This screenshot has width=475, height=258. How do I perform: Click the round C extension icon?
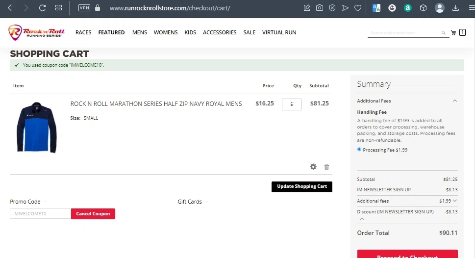[x=392, y=8]
